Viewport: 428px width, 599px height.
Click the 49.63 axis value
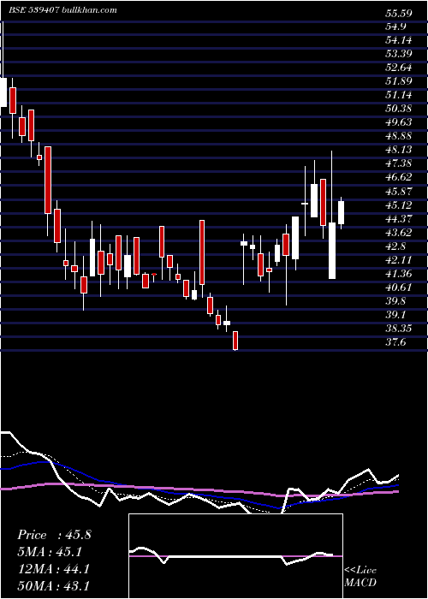coord(399,122)
